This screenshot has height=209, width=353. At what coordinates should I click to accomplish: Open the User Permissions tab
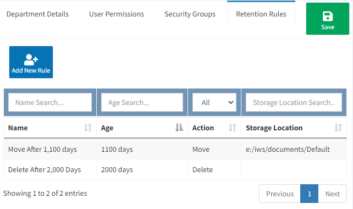tap(117, 14)
